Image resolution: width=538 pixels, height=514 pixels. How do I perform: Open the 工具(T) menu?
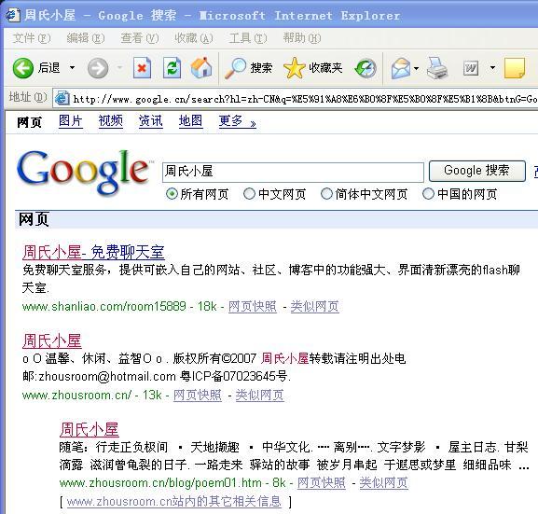[248, 38]
